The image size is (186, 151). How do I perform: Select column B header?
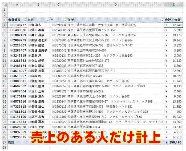click(38, 5)
